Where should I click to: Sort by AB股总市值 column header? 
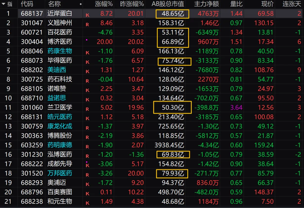point(168,4)
